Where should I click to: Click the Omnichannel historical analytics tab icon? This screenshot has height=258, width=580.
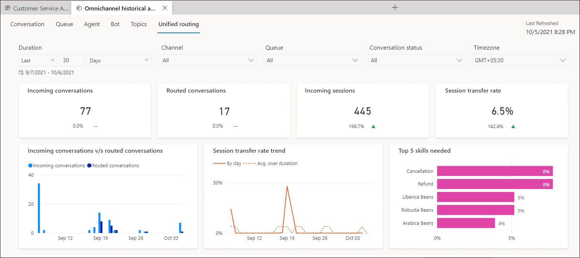(x=79, y=8)
